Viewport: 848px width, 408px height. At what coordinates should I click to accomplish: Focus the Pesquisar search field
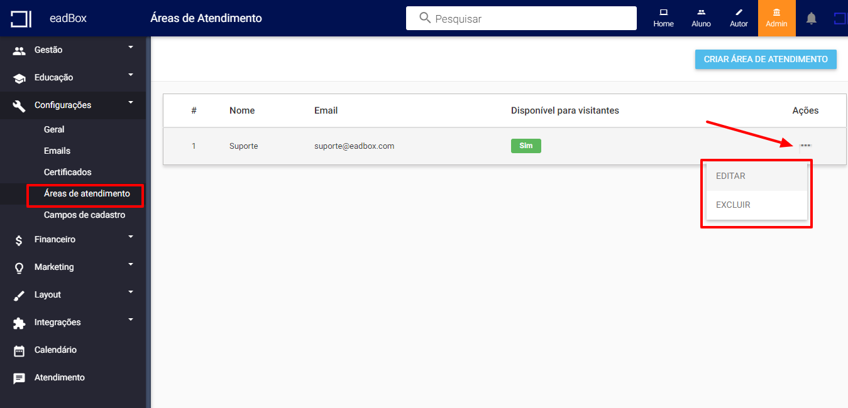click(521, 18)
